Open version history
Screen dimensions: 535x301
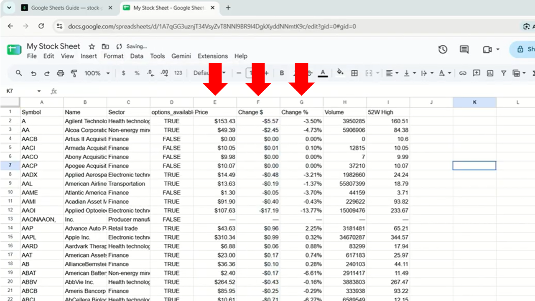tap(443, 49)
